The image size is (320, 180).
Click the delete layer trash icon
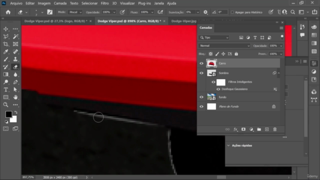pos(275,129)
